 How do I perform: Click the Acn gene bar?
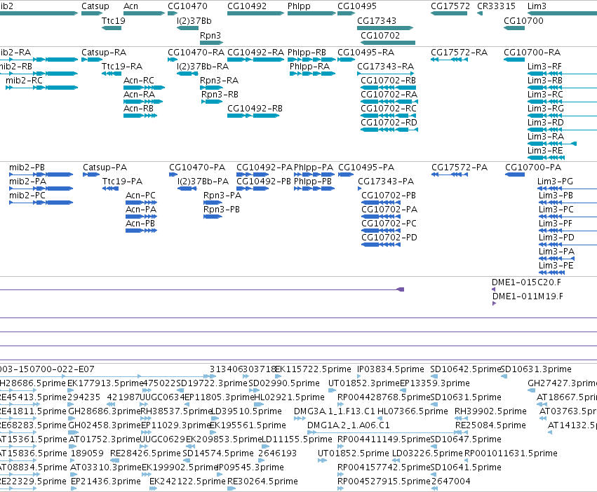(144, 13)
